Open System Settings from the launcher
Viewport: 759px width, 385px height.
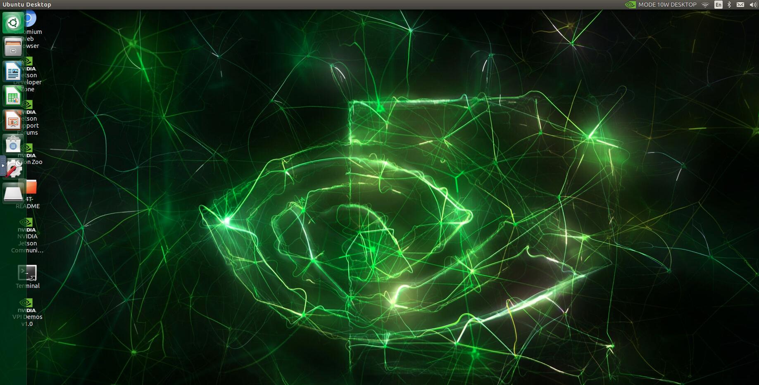tap(14, 169)
